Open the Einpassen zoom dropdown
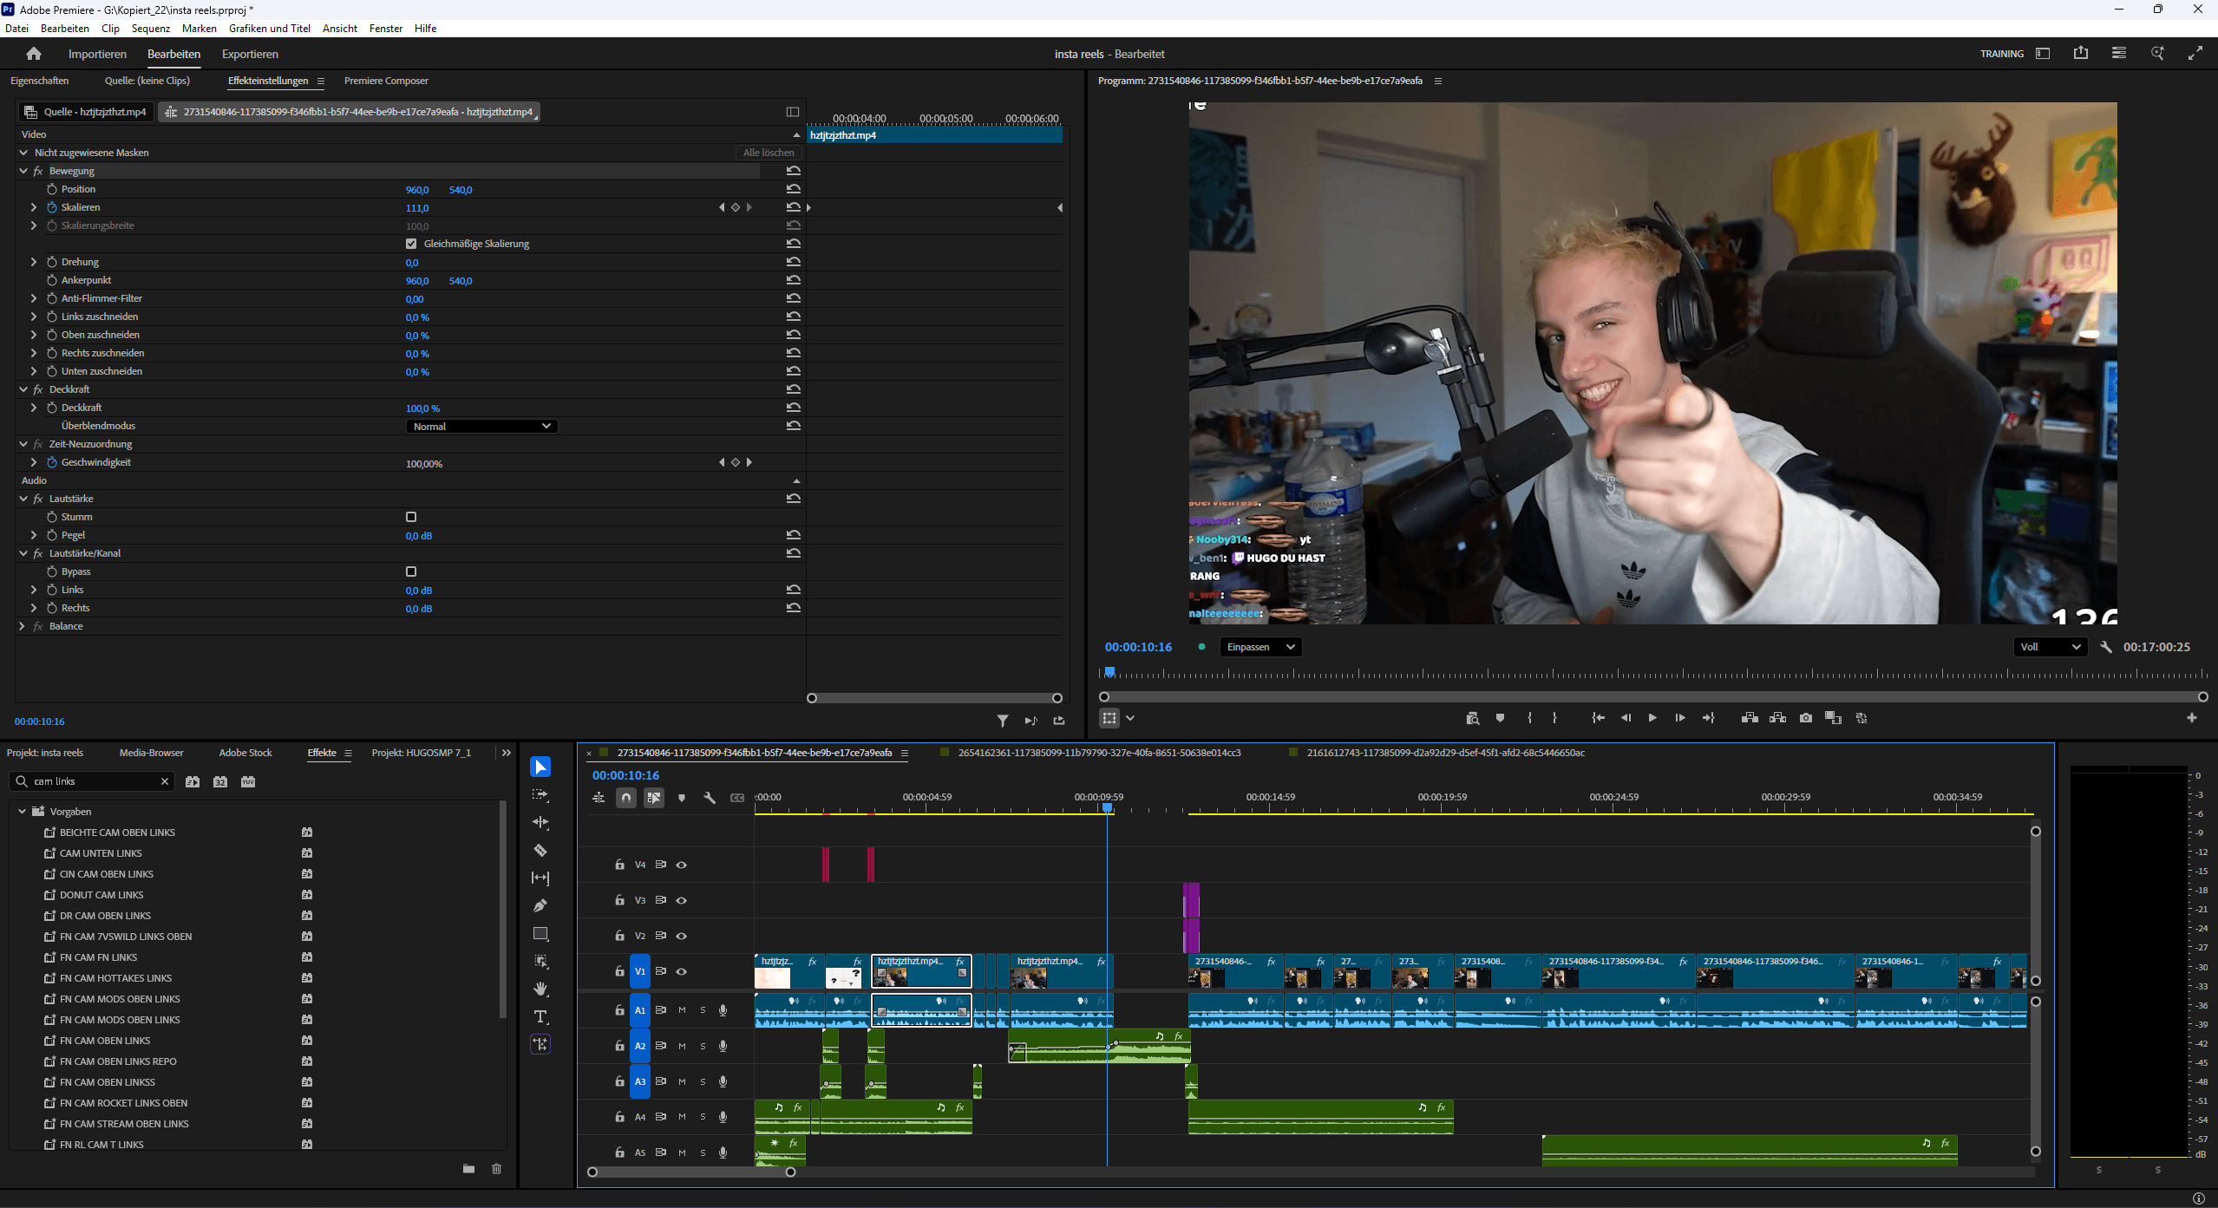The image size is (2218, 1208). pyautogui.click(x=1259, y=647)
